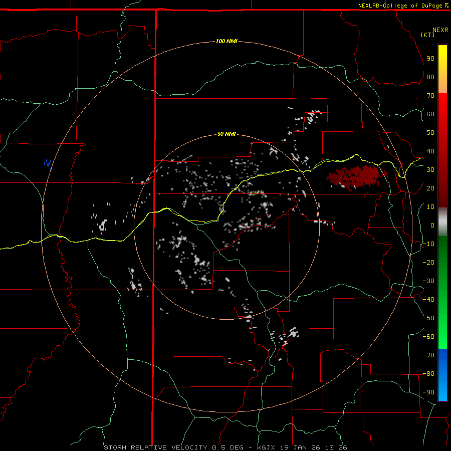Click the 0.5 DEG elevation text
Image resolution: width=451 pixels, height=451 pixels.
click(228, 447)
